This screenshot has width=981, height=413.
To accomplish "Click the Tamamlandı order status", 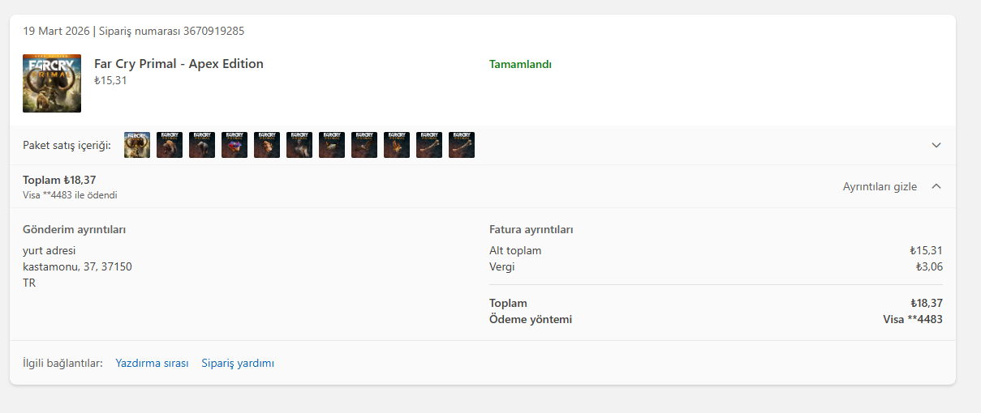I will tap(520, 64).
